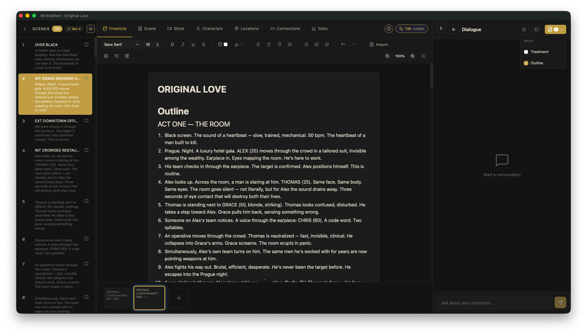Select the ORIGINAL LOVE Treatment document thumbnail
The height and width of the screenshot is (335, 587).
[117, 298]
